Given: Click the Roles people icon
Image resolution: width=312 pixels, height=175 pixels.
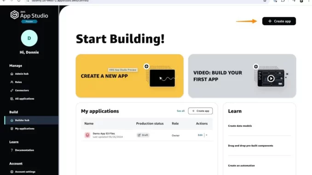Looking at the screenshot, I should (12, 82).
